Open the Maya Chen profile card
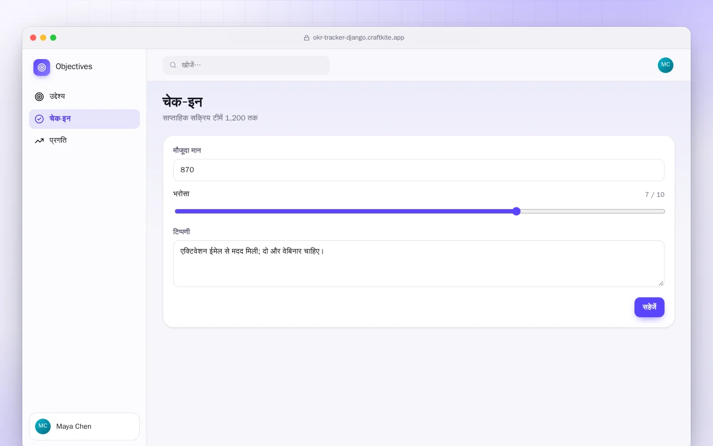Screen dimensions: 713x446 84,426
